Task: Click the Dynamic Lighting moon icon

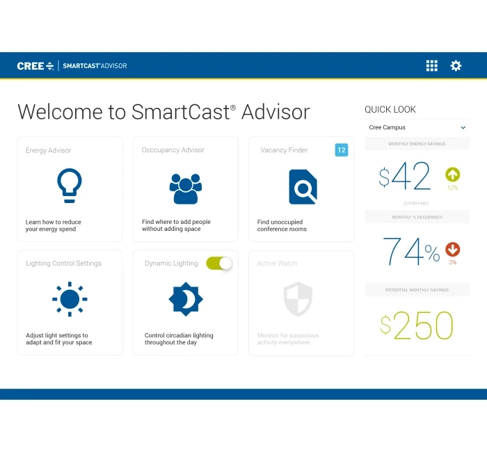Action: (186, 299)
